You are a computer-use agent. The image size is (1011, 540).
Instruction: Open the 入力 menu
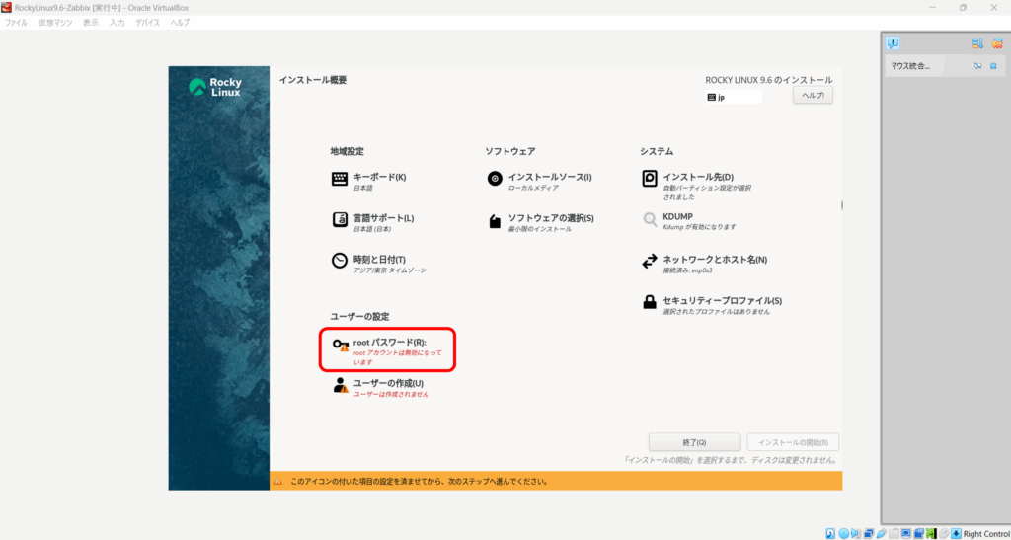[x=117, y=23]
